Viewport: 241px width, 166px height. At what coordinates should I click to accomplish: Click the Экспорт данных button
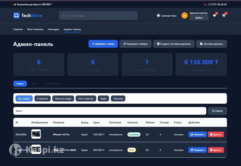[x=211, y=44]
